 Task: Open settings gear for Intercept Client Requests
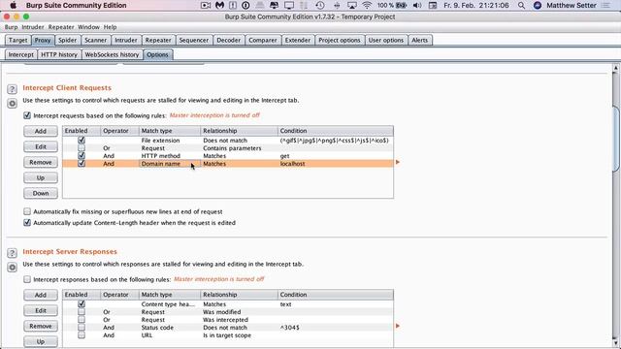tap(12, 104)
